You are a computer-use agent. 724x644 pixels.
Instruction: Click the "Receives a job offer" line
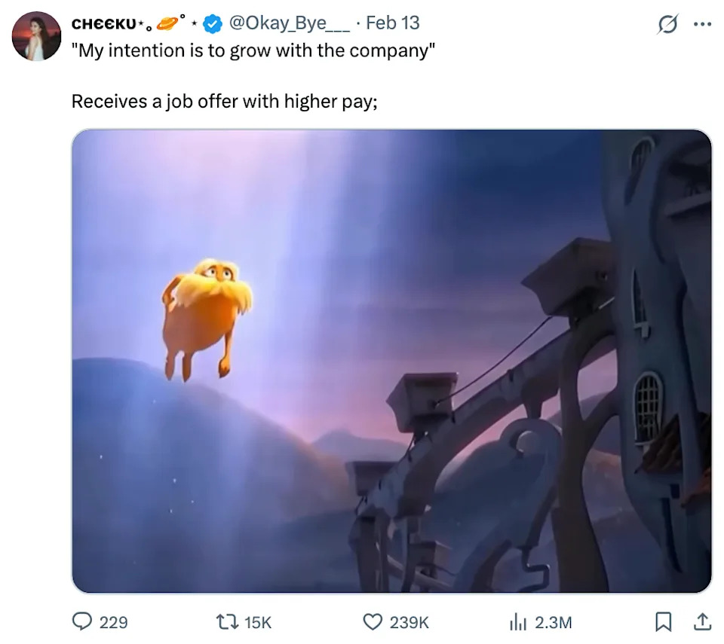pos(225,102)
